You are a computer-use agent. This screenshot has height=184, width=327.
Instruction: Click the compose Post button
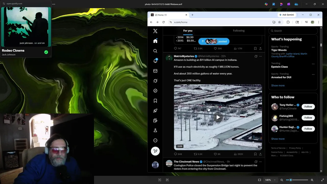point(155,151)
